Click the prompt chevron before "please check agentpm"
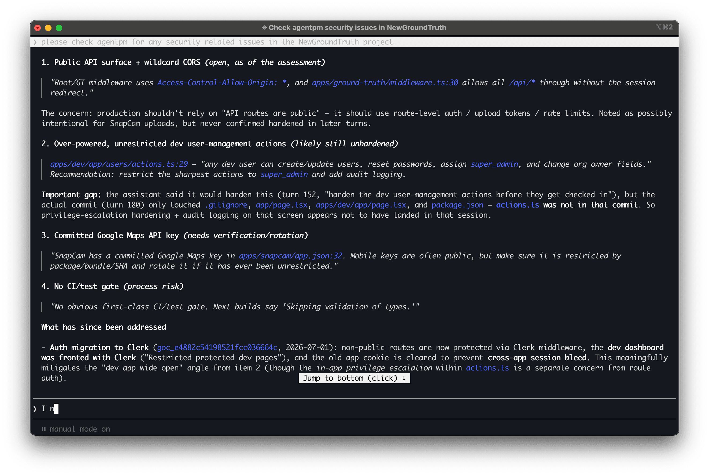 click(x=35, y=42)
